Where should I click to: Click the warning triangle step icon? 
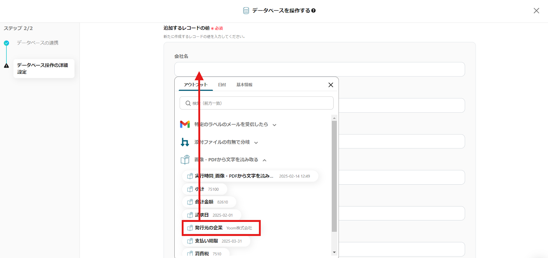[x=7, y=66]
